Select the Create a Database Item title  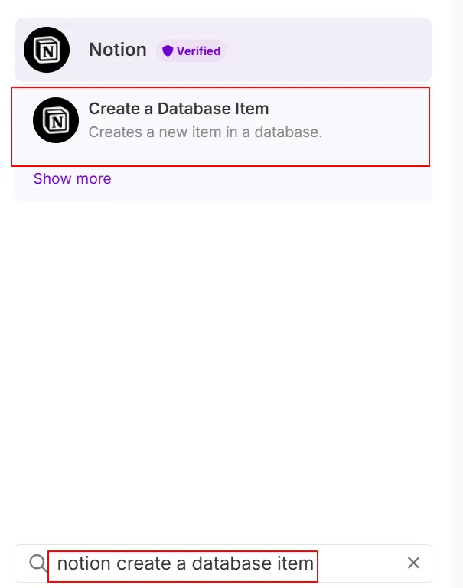178,109
